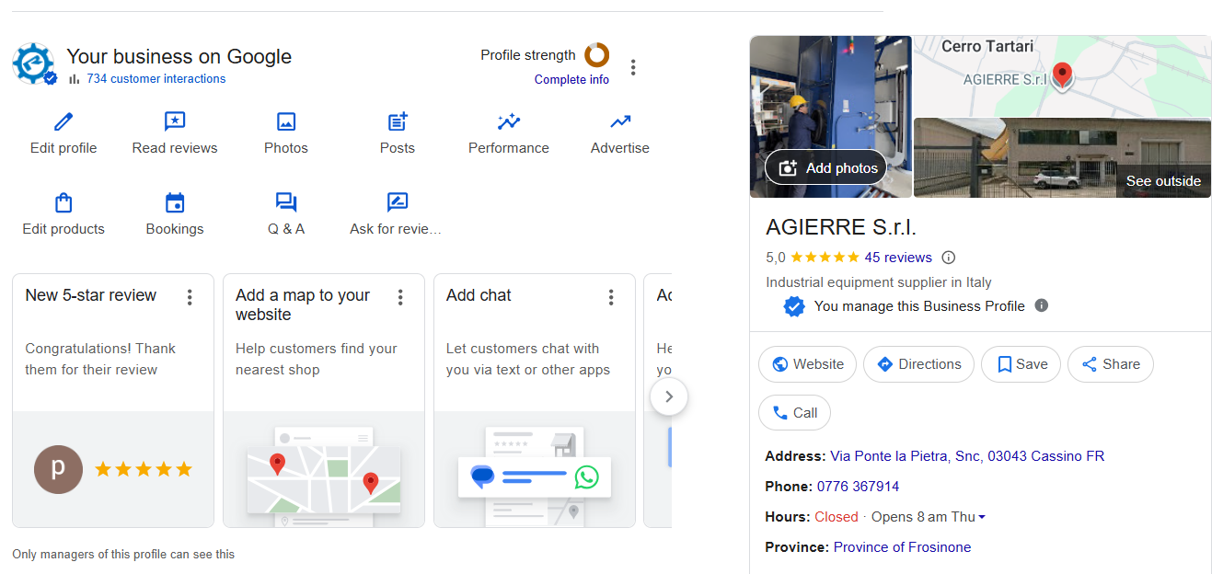This screenshot has height=574, width=1223.
Task: Click the red Closed status text
Action: pos(836,517)
